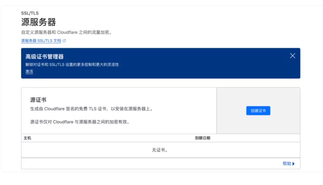
Task: Click the external link icon beside 文档
Action: pyautogui.click(x=64, y=41)
